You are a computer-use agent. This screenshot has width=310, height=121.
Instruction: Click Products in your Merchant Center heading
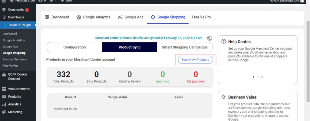pyautogui.click(x=81, y=60)
